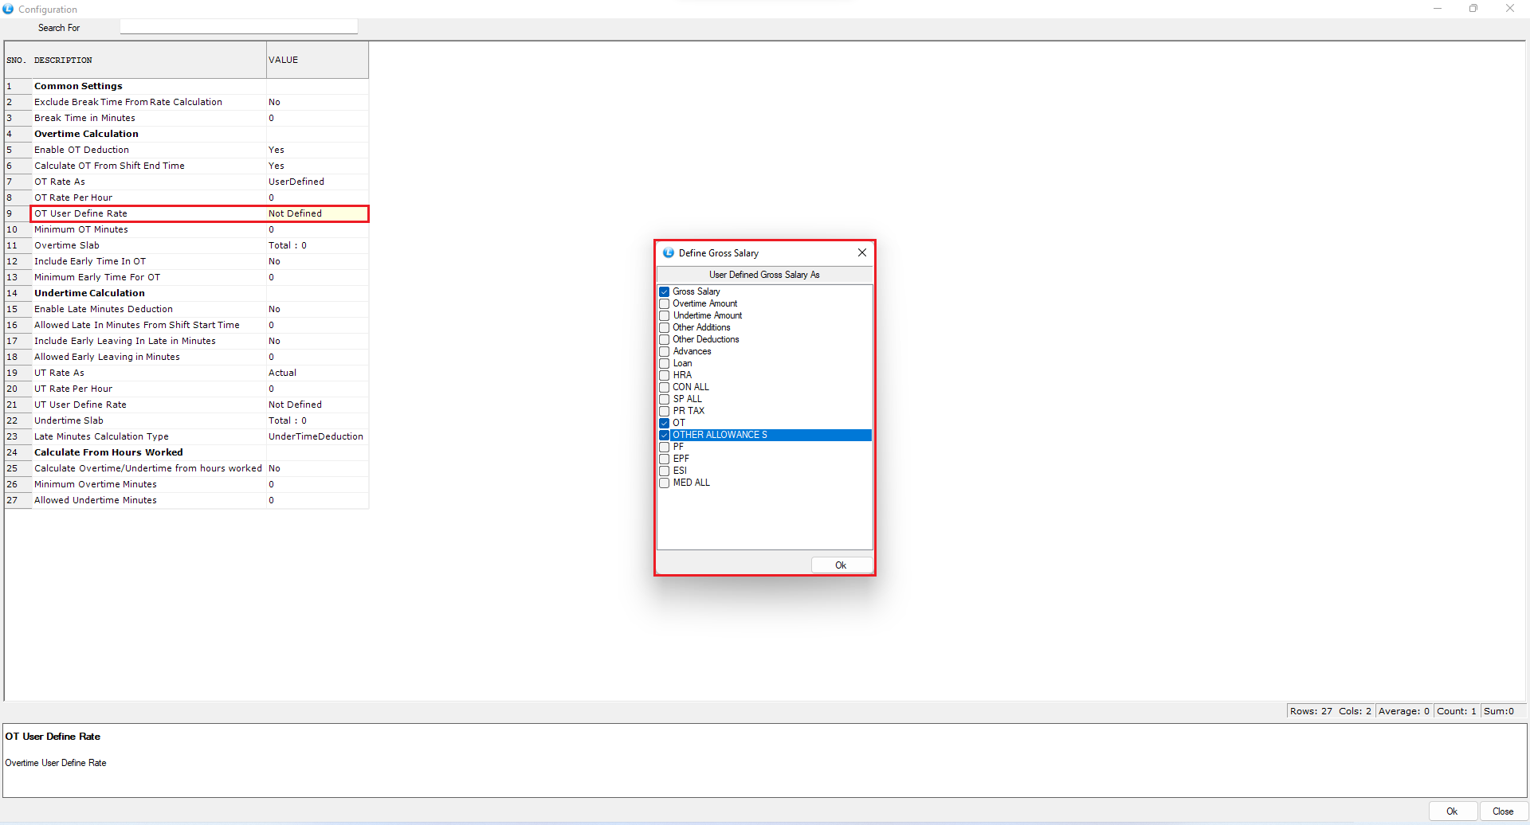Enable the HRA checkbox
The width and height of the screenshot is (1530, 825).
pos(665,376)
